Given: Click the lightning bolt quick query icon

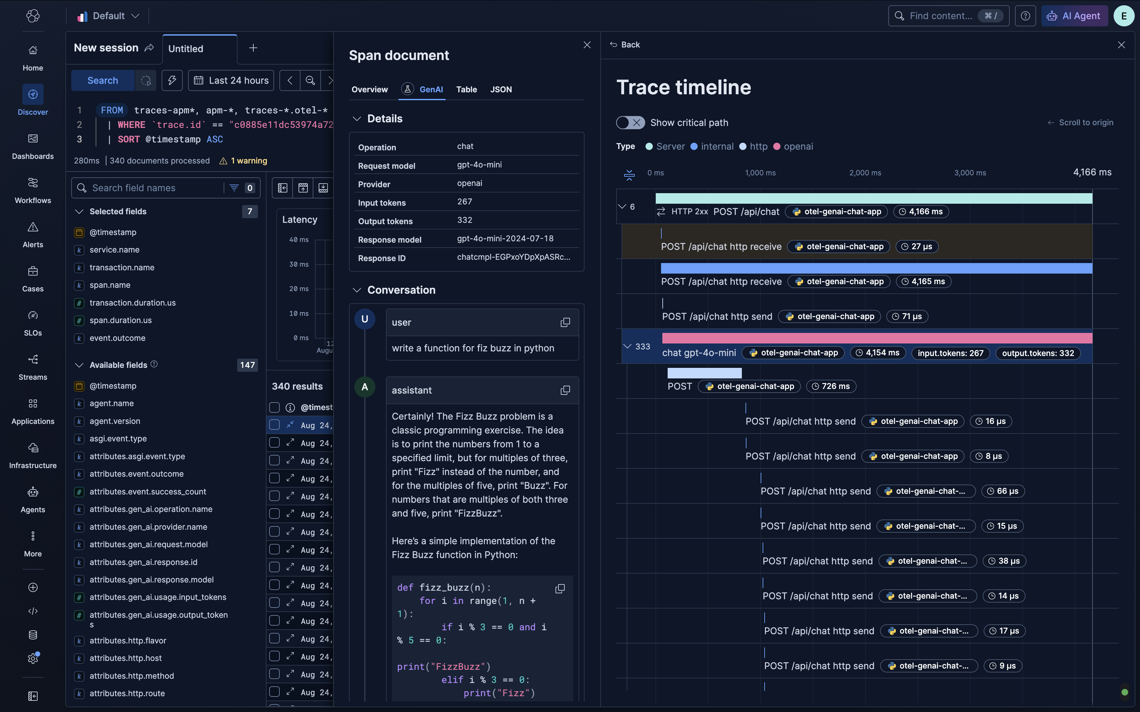Looking at the screenshot, I should coord(172,80).
